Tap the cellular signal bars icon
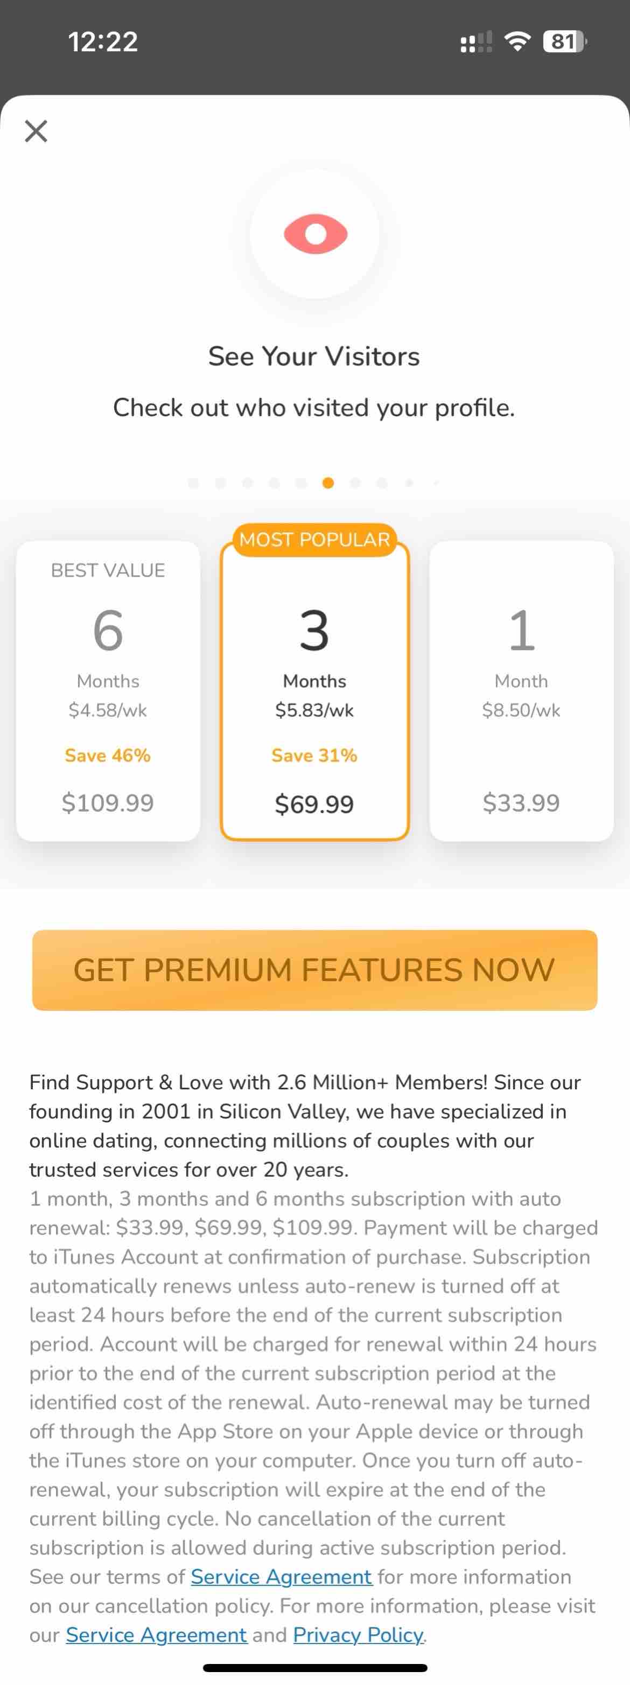The image size is (630, 1685). 476,42
